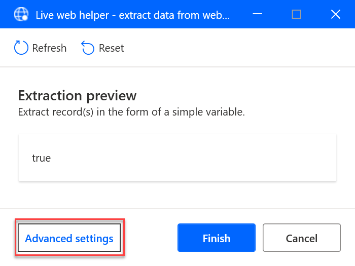Click the window title text
Viewport: 355px width, 266px height.
click(132, 15)
